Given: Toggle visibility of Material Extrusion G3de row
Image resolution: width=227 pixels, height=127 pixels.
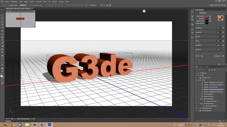Looking at the screenshot, I should 196,87.
